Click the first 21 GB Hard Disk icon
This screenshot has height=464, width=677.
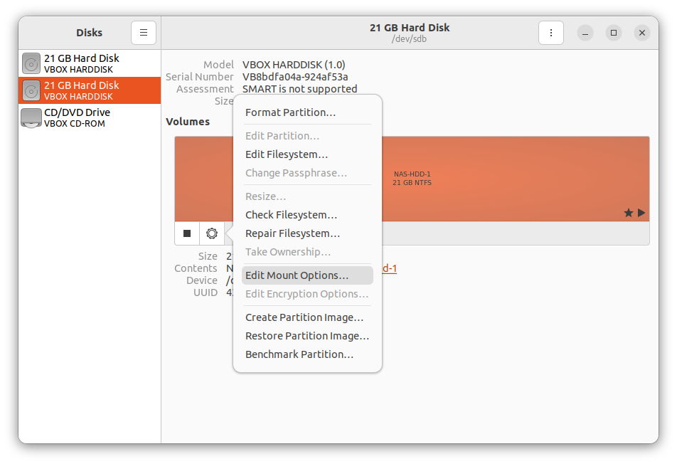point(31,63)
